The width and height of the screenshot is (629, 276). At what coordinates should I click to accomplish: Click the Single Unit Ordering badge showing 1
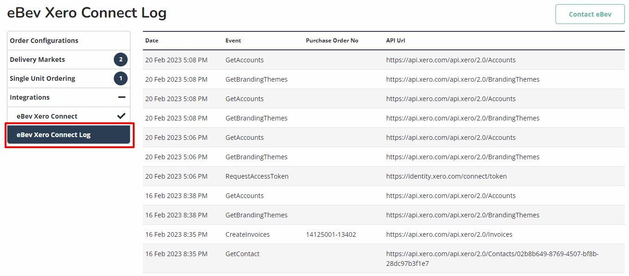[x=121, y=78]
